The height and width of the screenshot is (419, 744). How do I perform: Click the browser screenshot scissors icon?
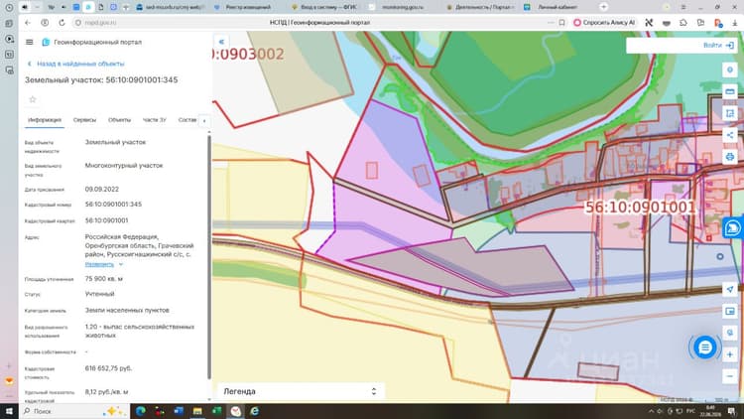pyautogui.click(x=649, y=22)
